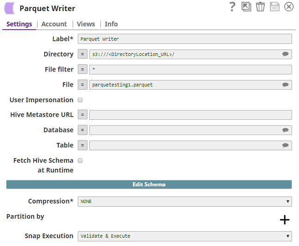The width and height of the screenshot is (299, 246).
Task: Delete the snap using the trash icon
Action: 260,6
